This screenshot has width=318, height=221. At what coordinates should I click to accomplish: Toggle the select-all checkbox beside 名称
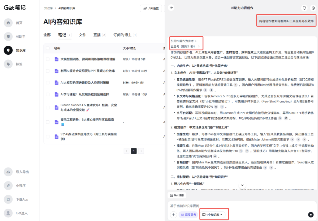point(48,48)
